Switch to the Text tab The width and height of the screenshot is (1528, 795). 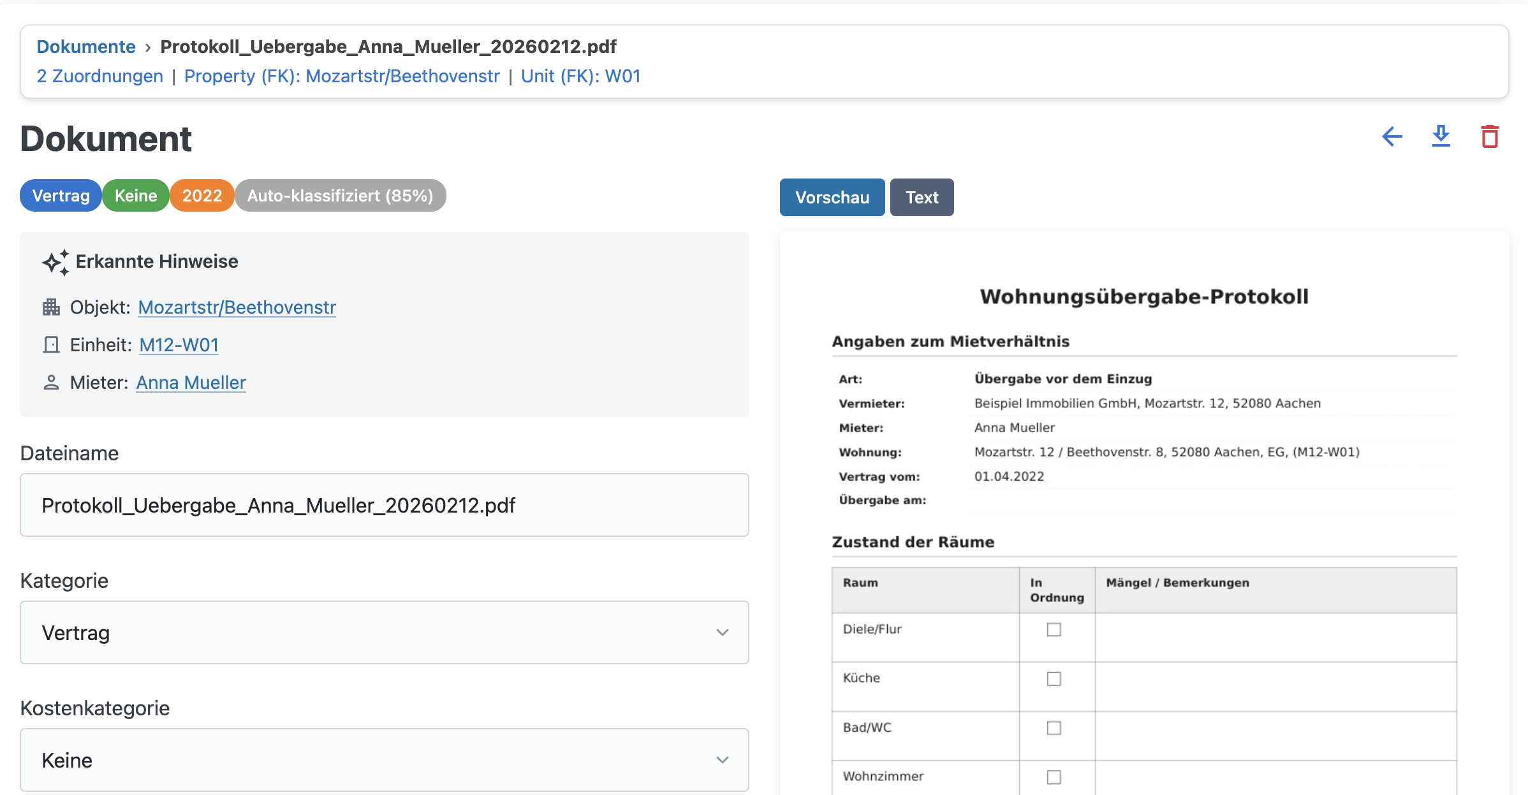922,198
